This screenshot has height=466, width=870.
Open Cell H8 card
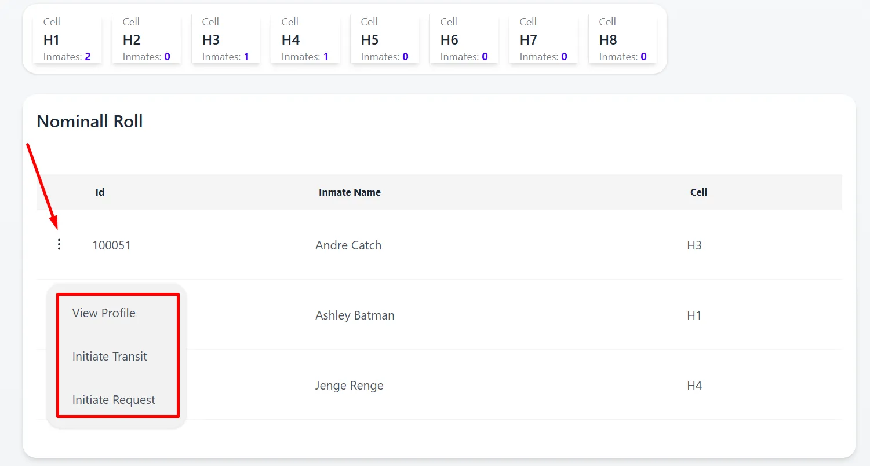(623, 39)
